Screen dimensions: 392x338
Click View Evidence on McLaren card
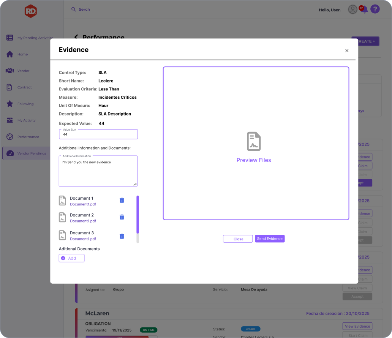pos(357,326)
